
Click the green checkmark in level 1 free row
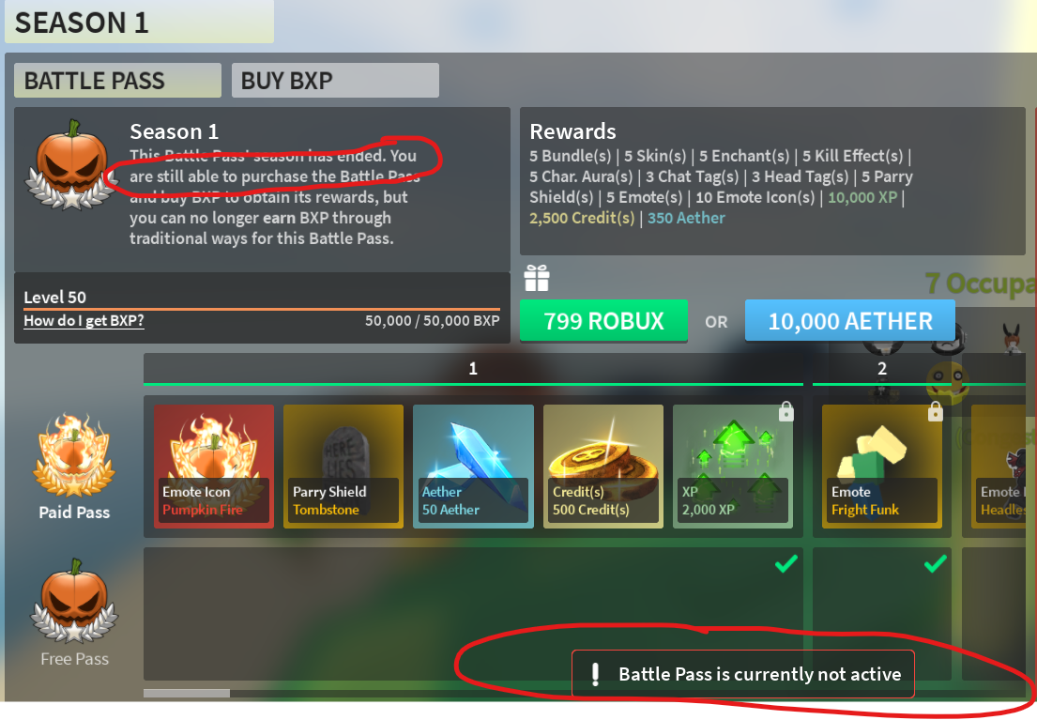pyautogui.click(x=785, y=564)
